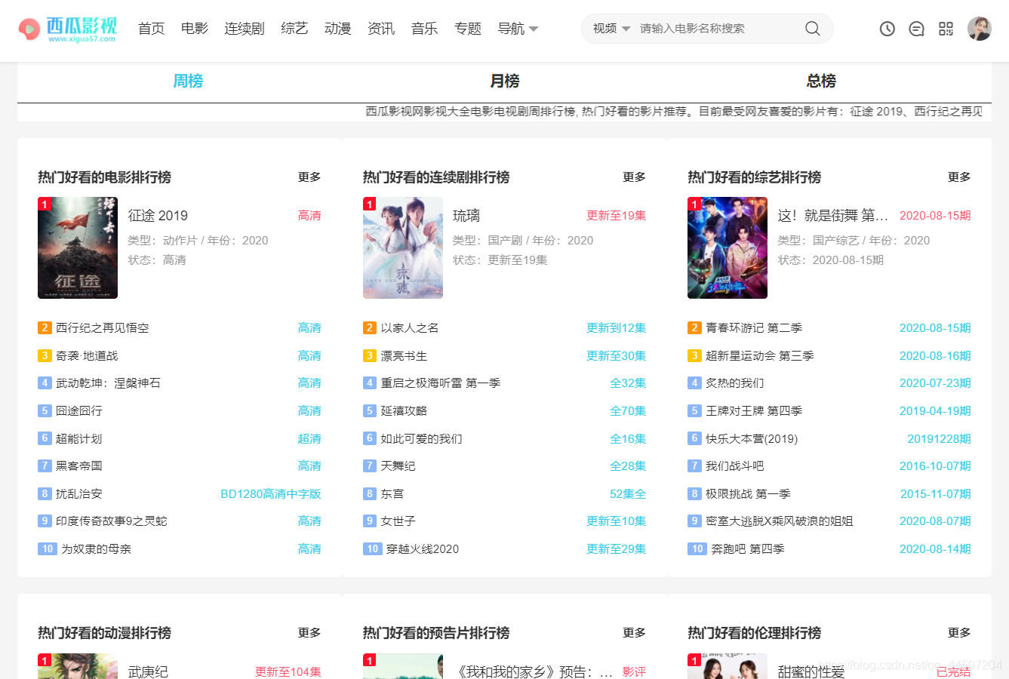Open 武庚纪 anime title

pos(148,671)
